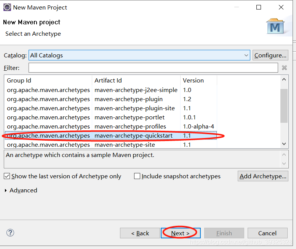Sort by the Version column header
Viewport: 296px width, 249px height.
(198, 81)
